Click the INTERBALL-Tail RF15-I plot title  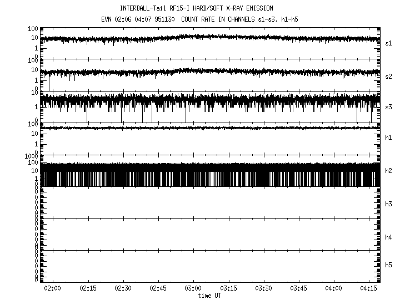click(196, 8)
